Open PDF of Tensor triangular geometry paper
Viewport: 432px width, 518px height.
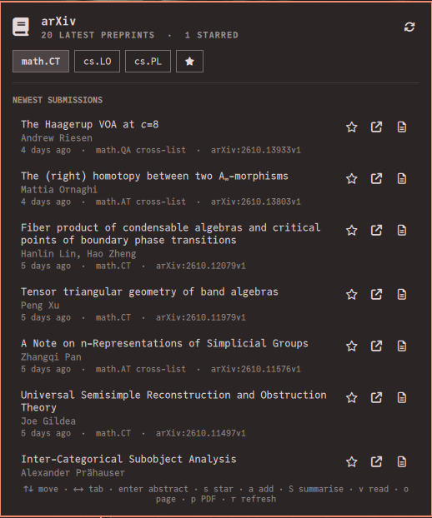point(402,294)
